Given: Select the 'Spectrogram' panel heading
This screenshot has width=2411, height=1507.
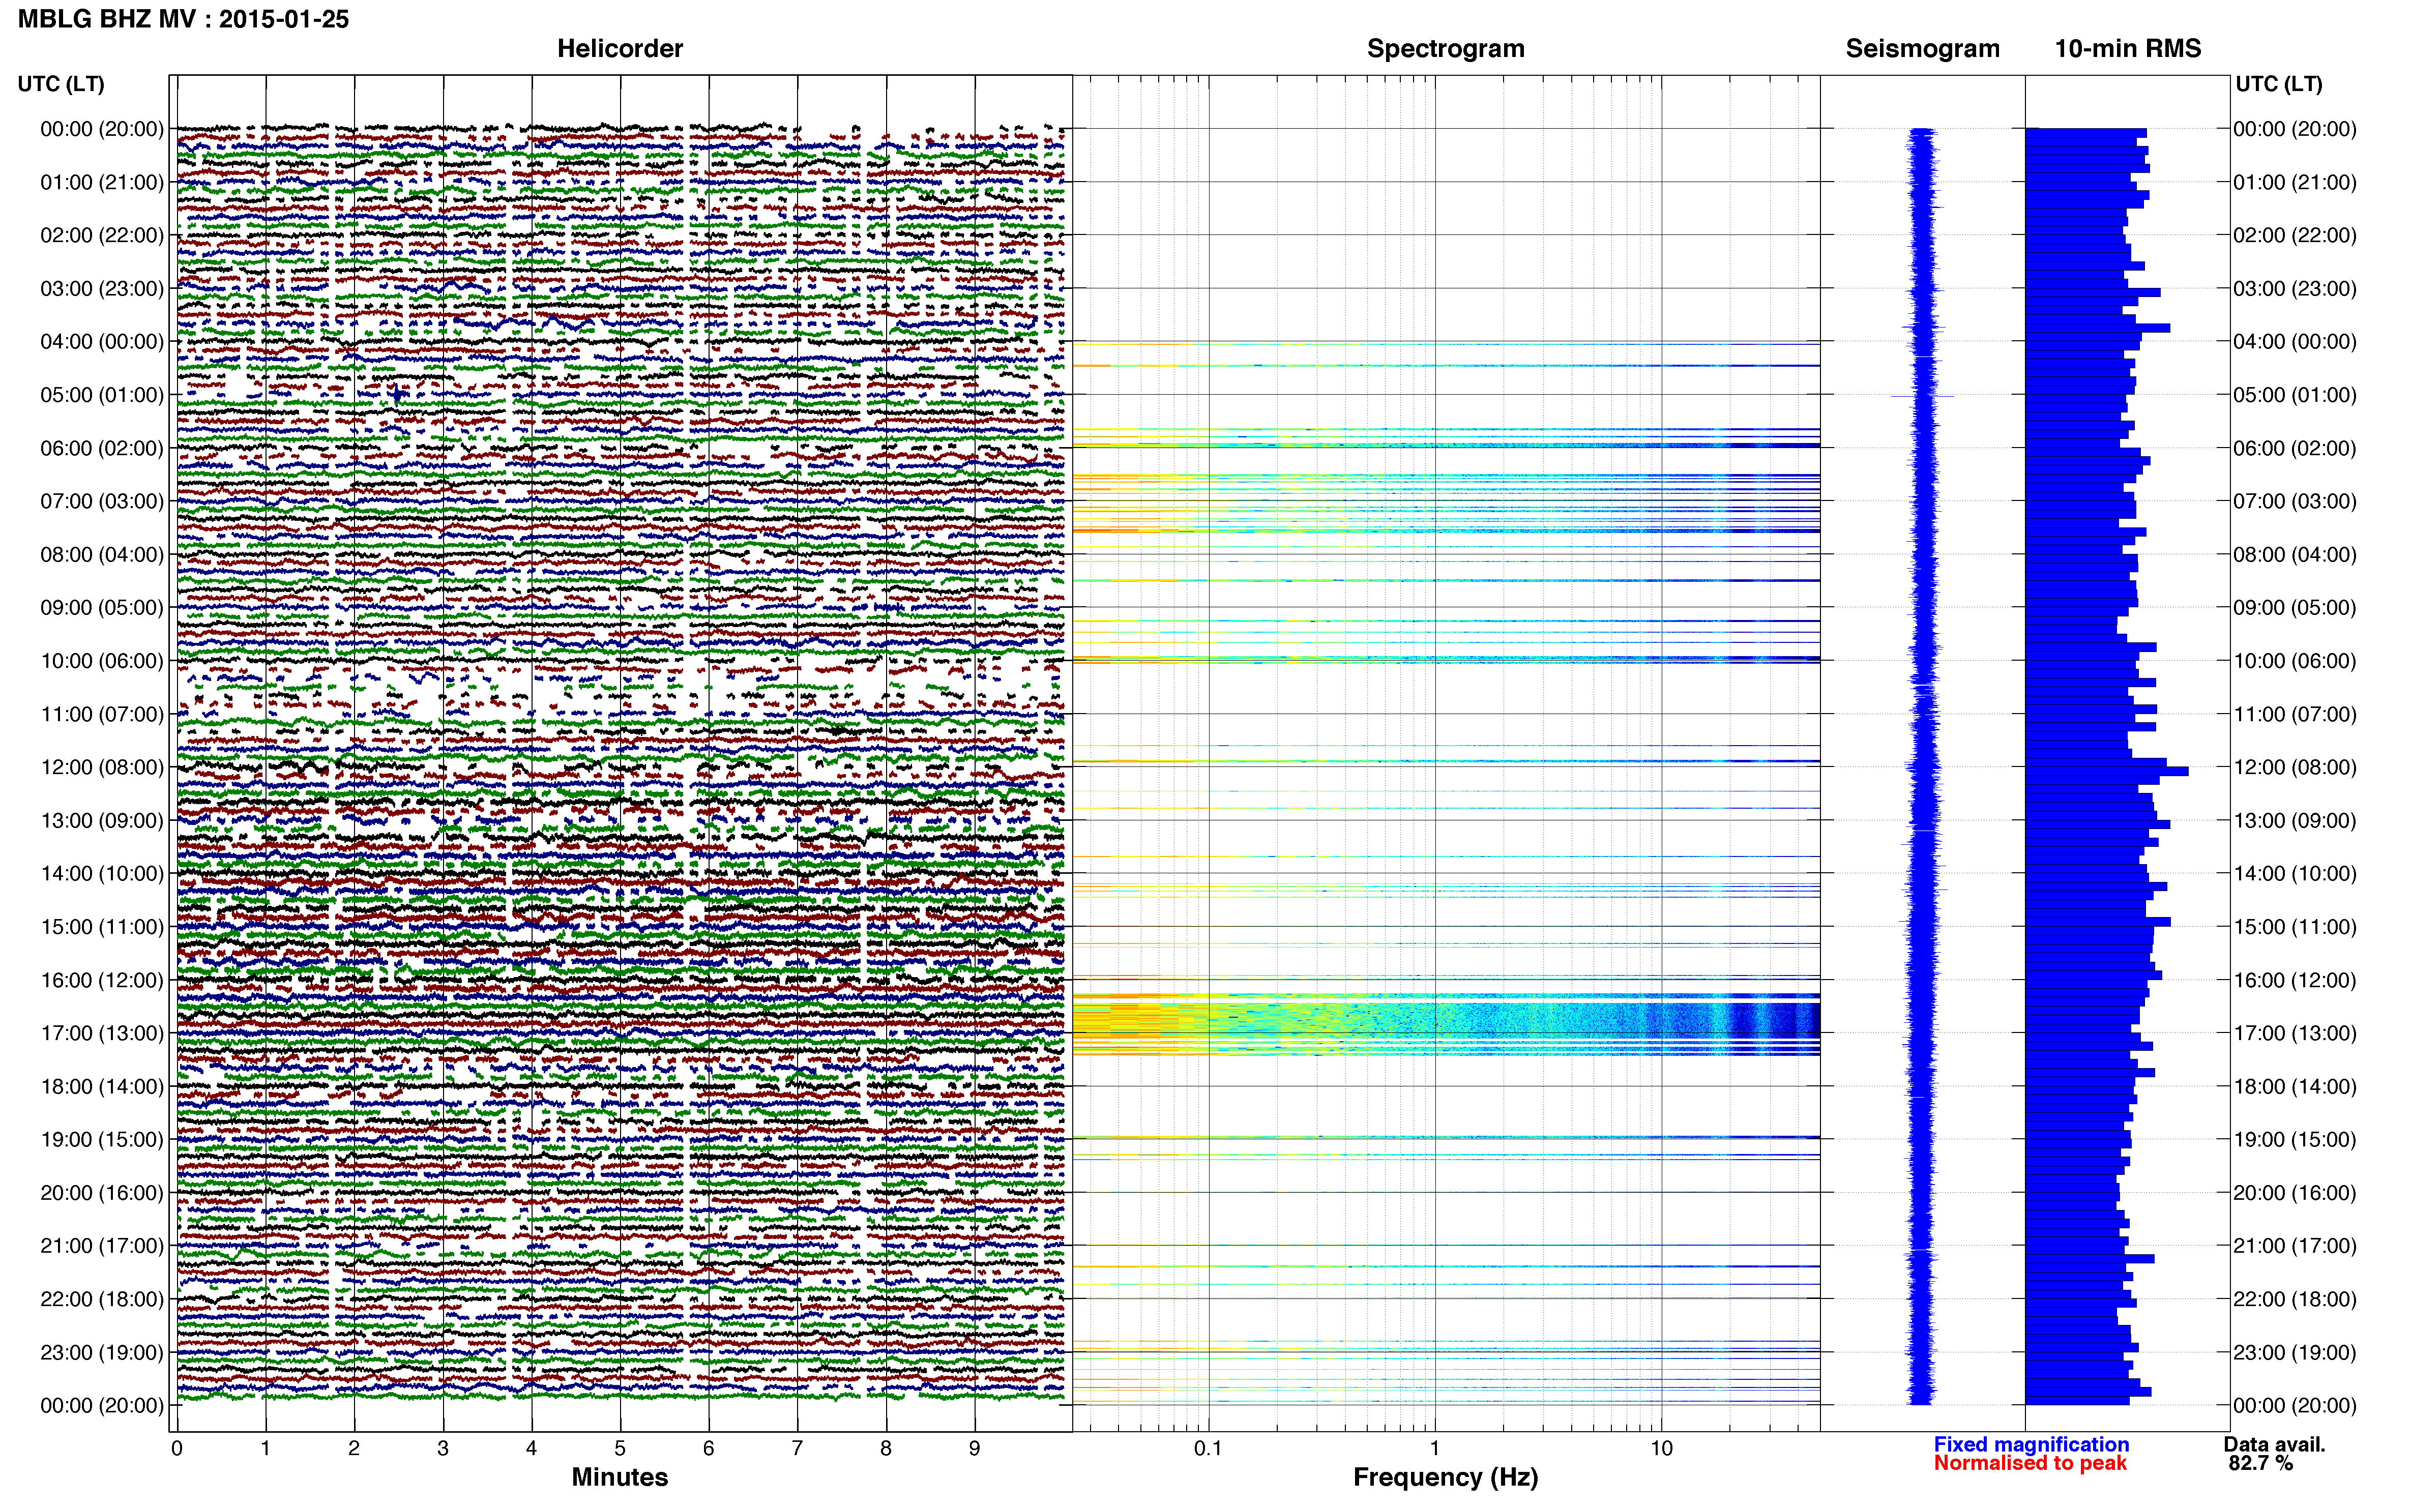Looking at the screenshot, I should point(1445,49).
